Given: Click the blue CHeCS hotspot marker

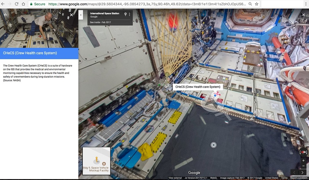Looking at the screenshot, I should point(215,95).
